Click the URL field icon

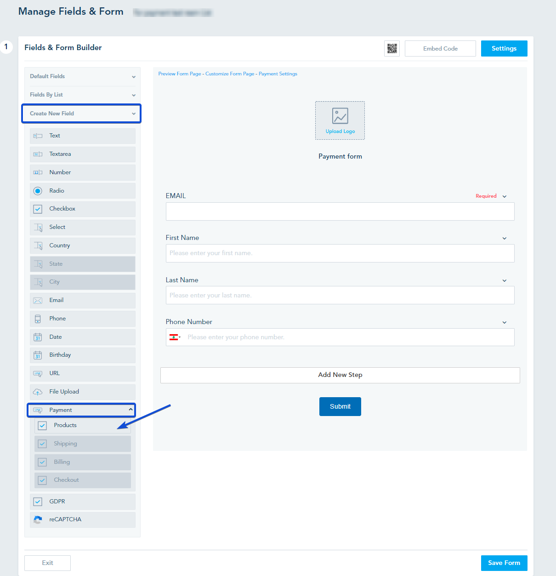click(x=38, y=374)
